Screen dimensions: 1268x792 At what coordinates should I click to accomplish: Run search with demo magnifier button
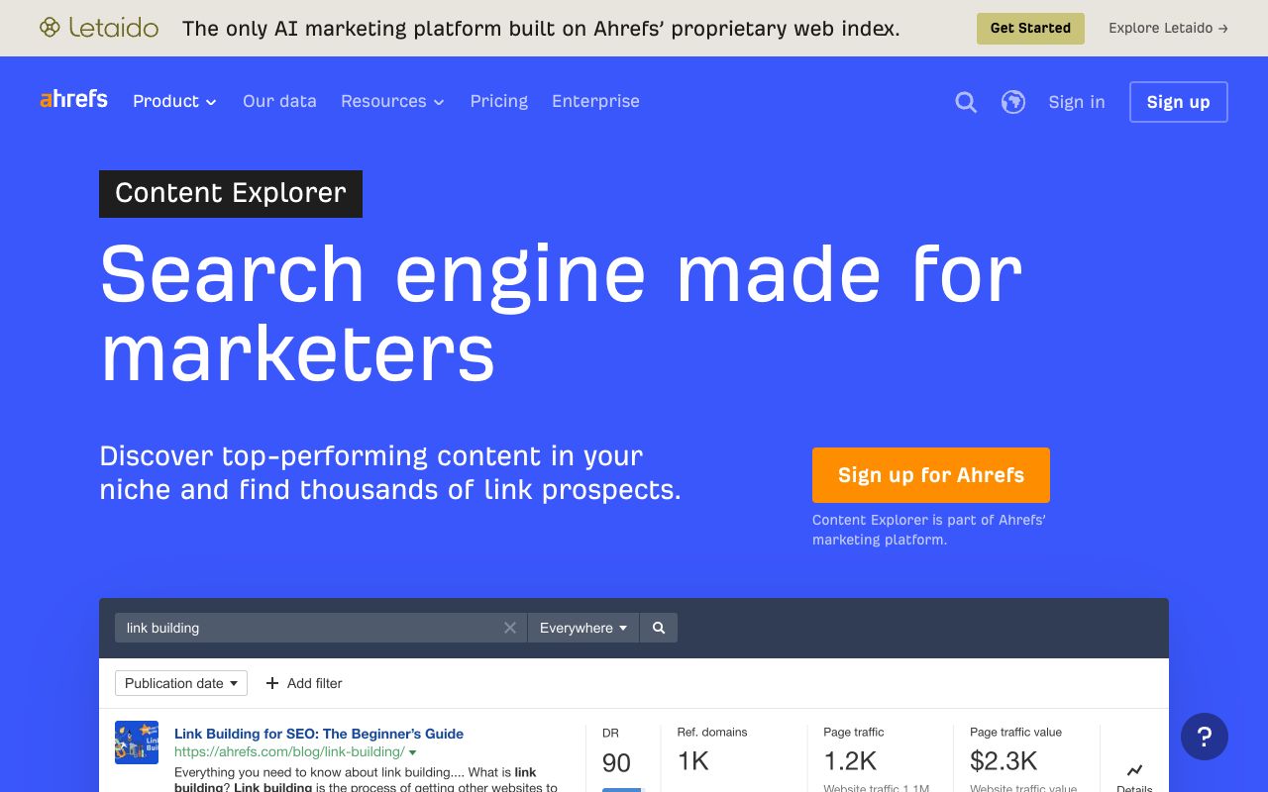point(659,628)
